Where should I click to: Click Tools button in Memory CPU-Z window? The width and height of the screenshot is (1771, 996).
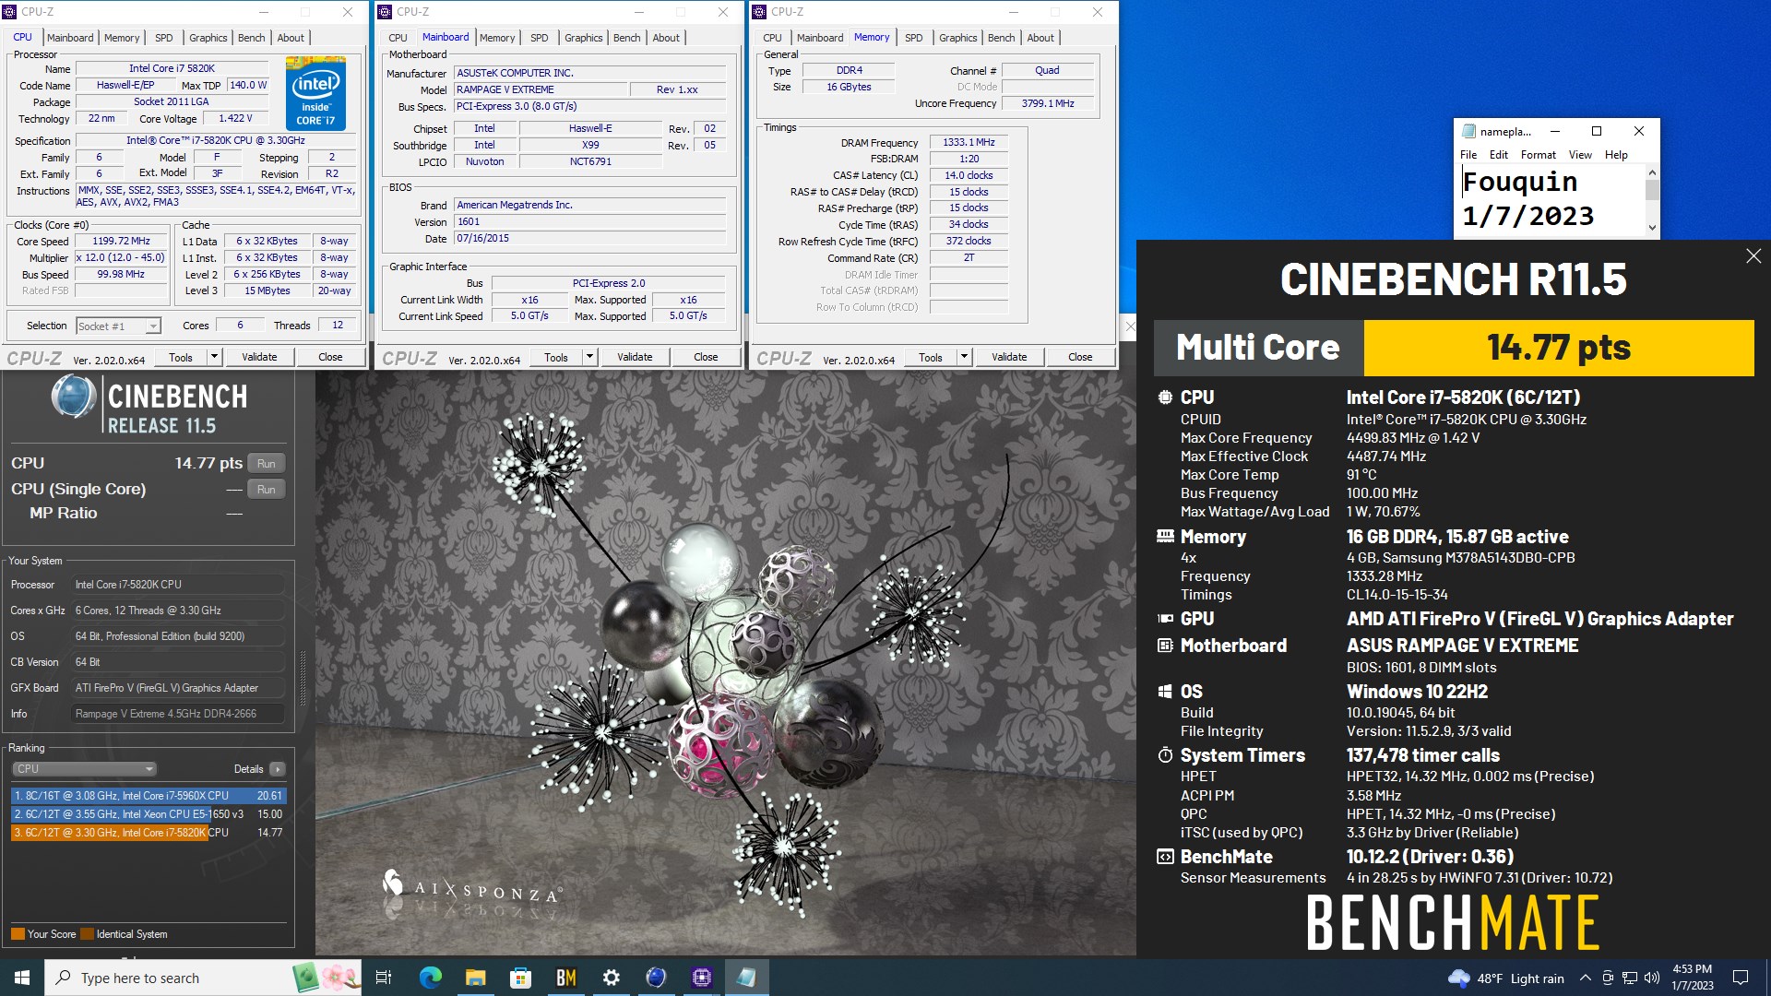coord(930,357)
